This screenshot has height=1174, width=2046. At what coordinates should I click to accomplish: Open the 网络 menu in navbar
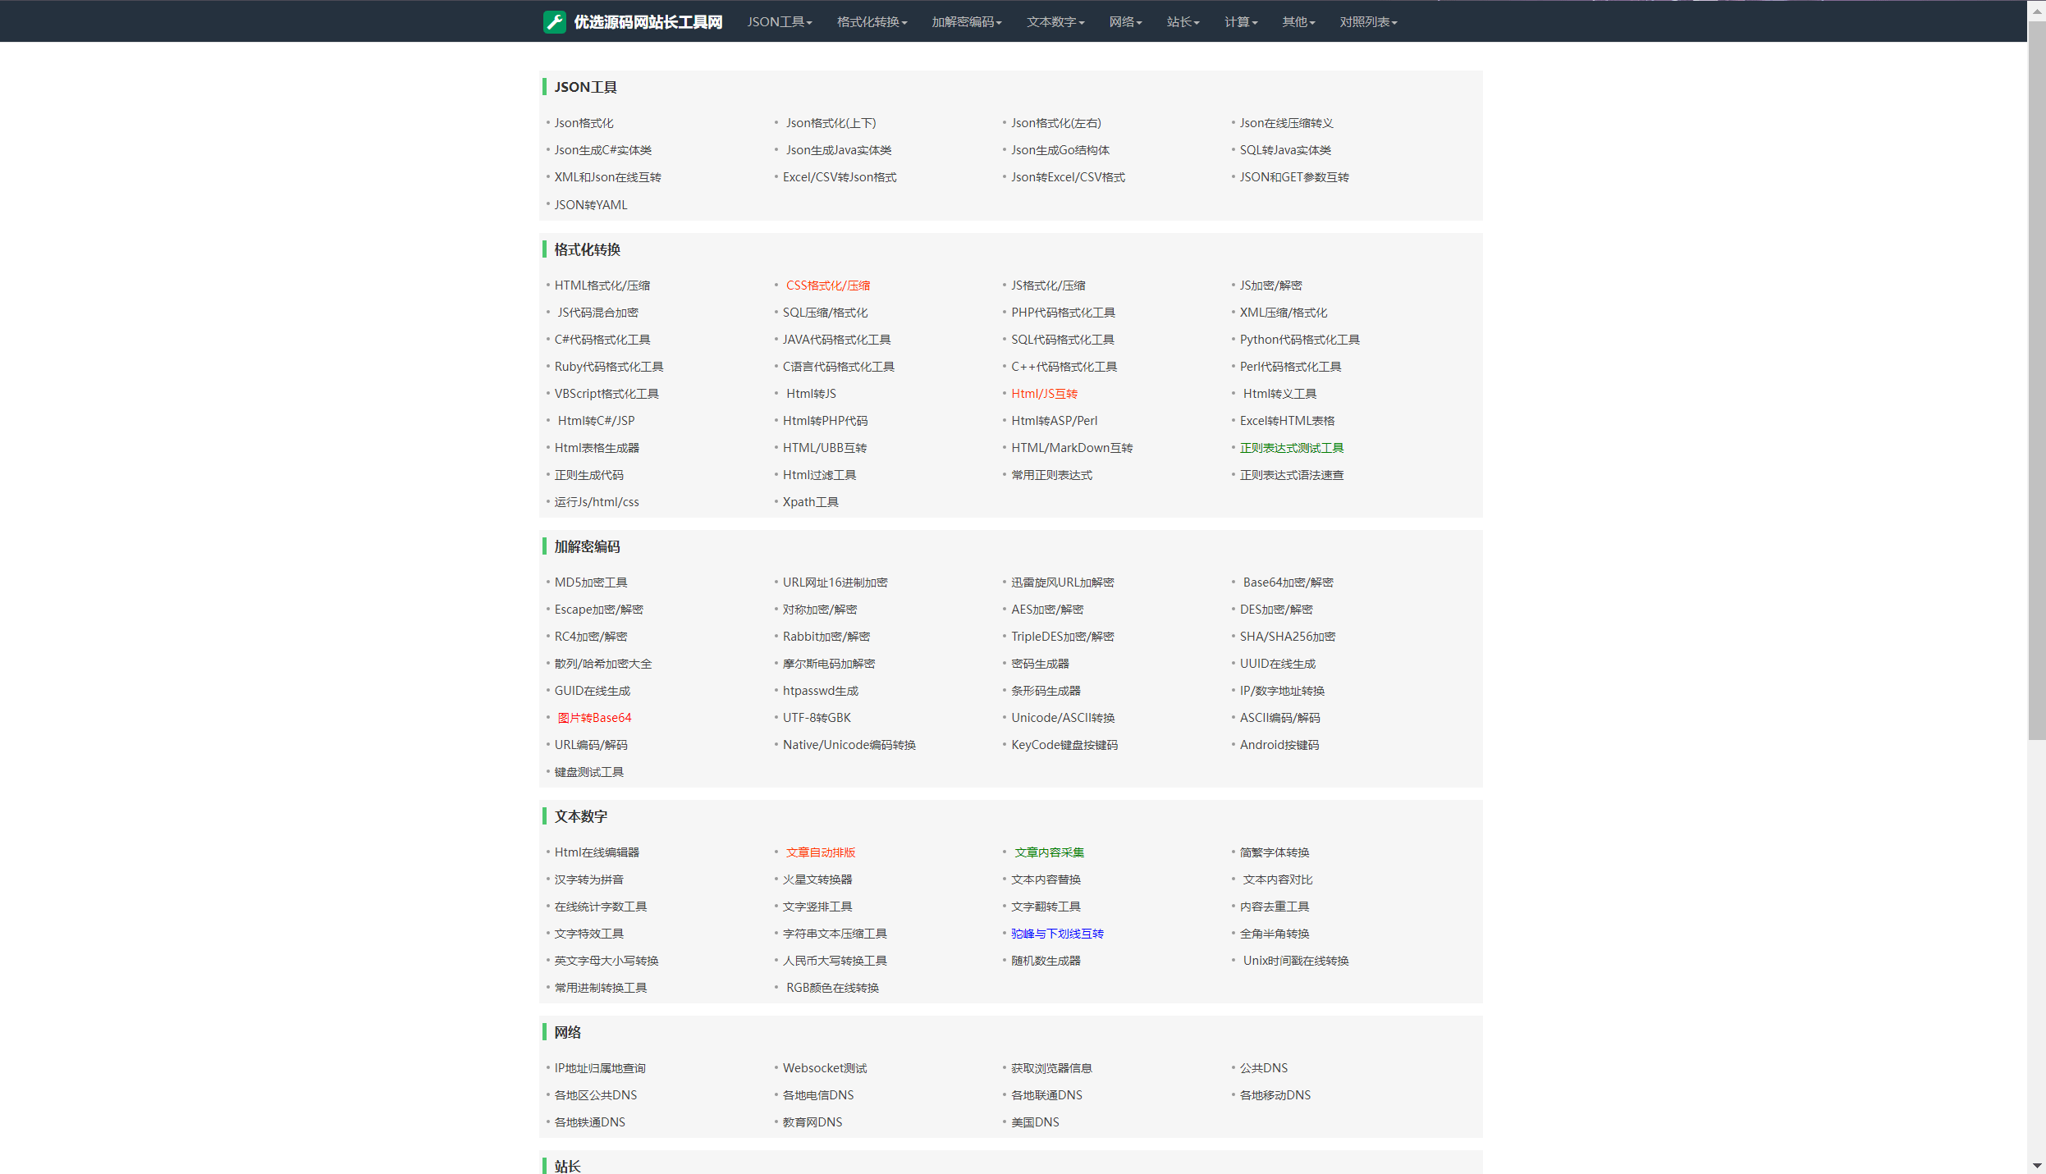(x=1124, y=22)
